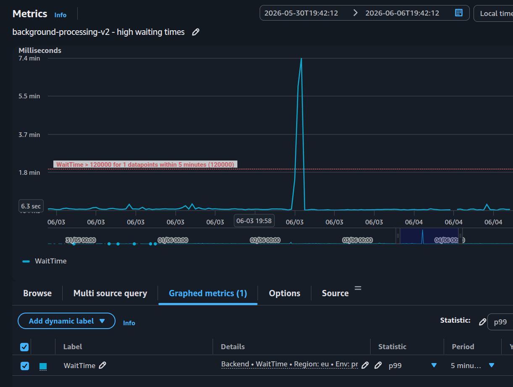Edit math expression pencil next to p99
513x387 pixels.
[x=378, y=365]
